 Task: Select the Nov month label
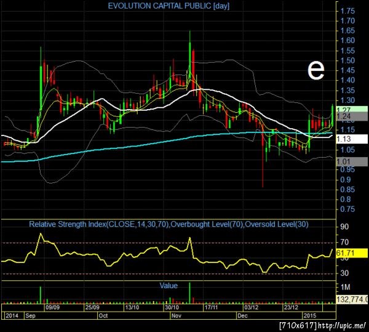coord(177,316)
